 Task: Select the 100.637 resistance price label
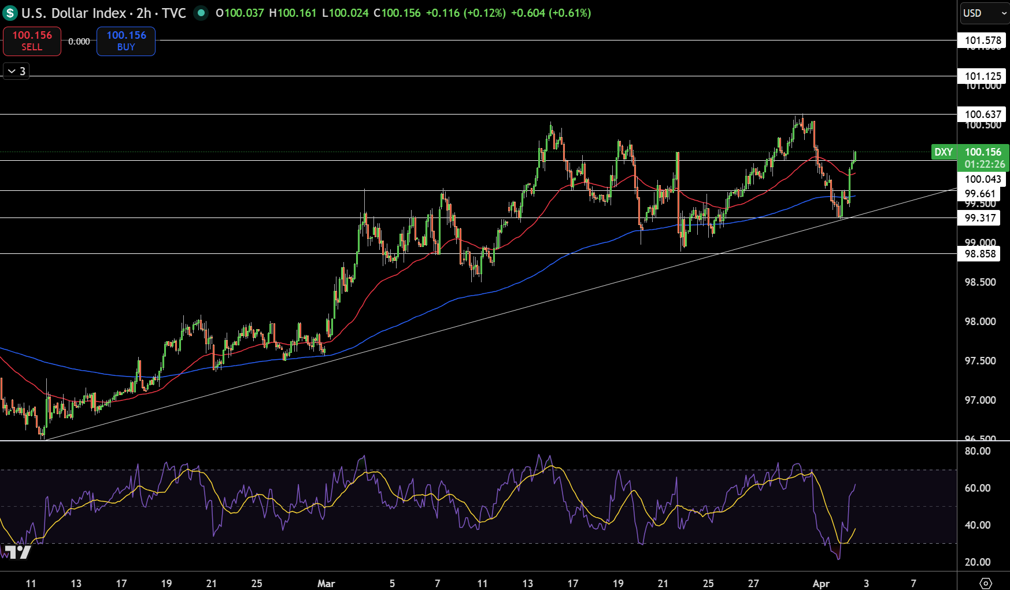pyautogui.click(x=982, y=115)
